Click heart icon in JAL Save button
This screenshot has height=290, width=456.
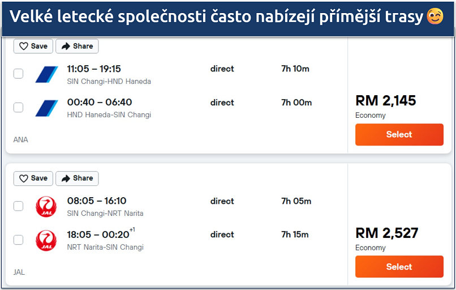(x=24, y=178)
